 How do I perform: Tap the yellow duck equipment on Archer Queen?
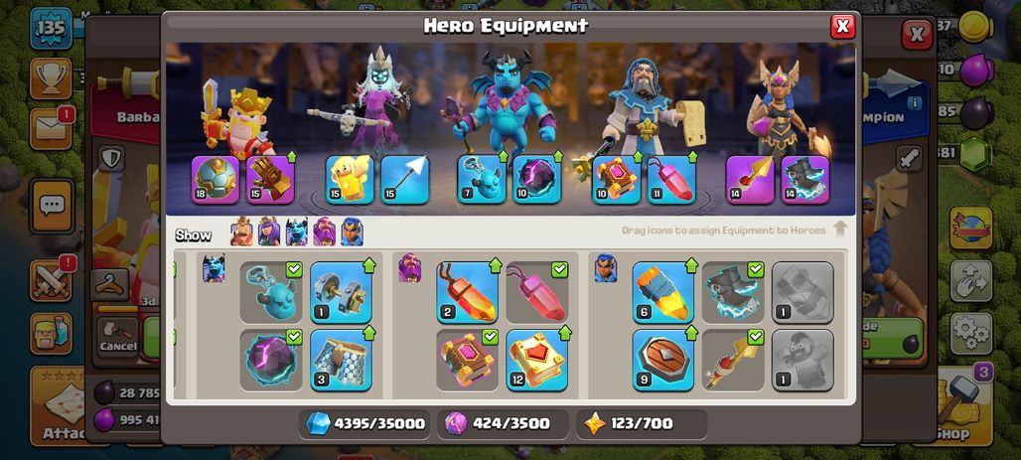point(350,179)
